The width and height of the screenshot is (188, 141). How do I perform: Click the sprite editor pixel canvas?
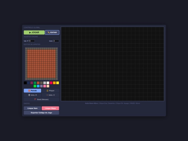tap(41, 64)
